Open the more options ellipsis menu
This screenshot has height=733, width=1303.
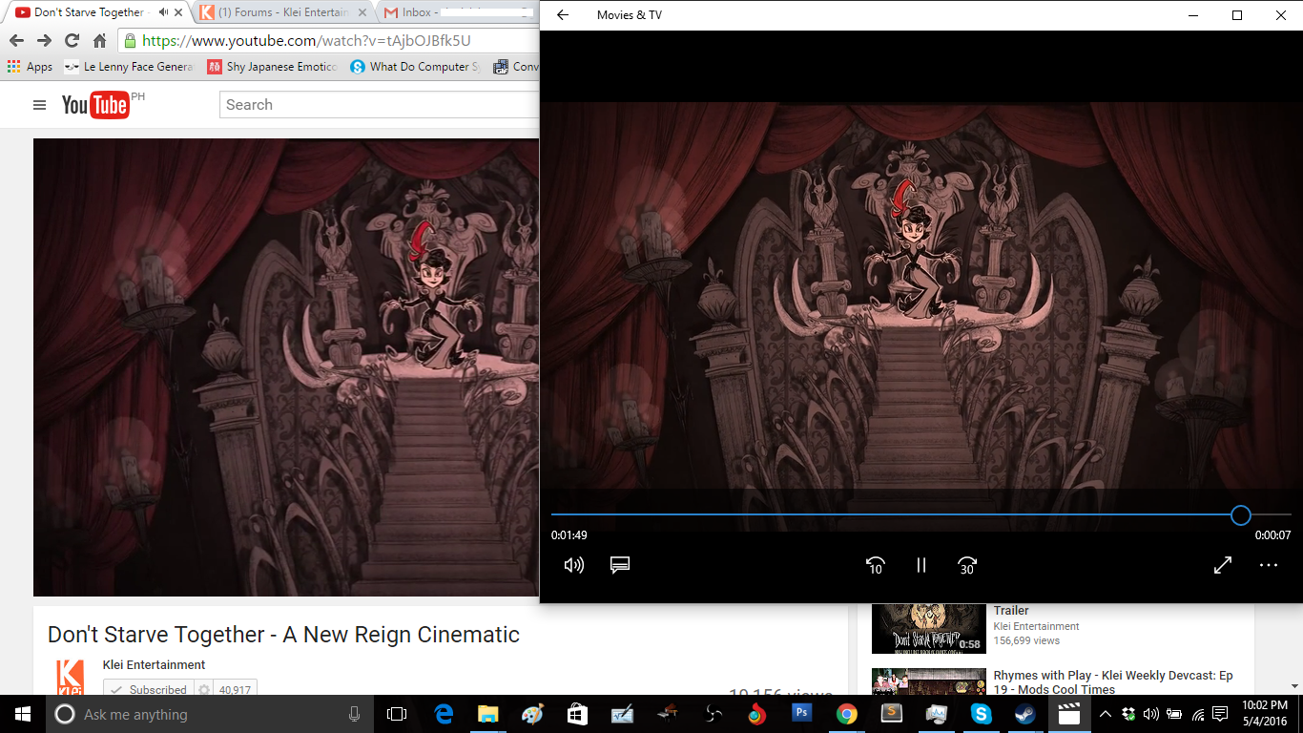(1268, 565)
